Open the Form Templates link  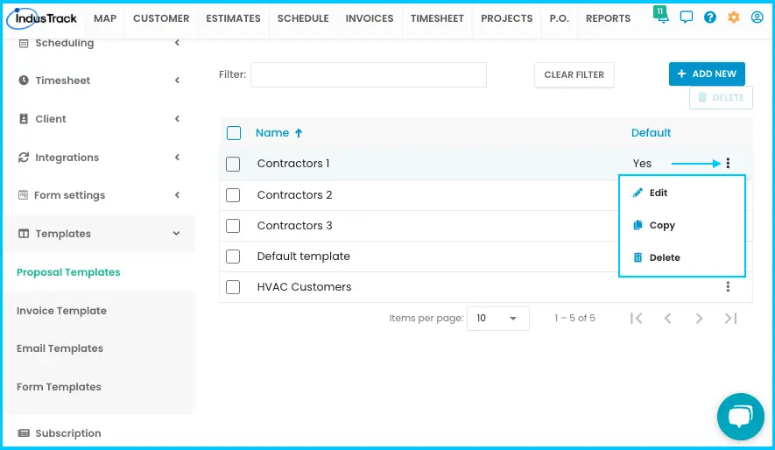click(59, 387)
